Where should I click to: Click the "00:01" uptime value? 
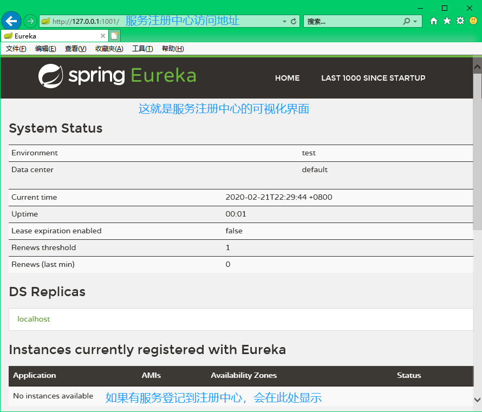pyautogui.click(x=236, y=214)
